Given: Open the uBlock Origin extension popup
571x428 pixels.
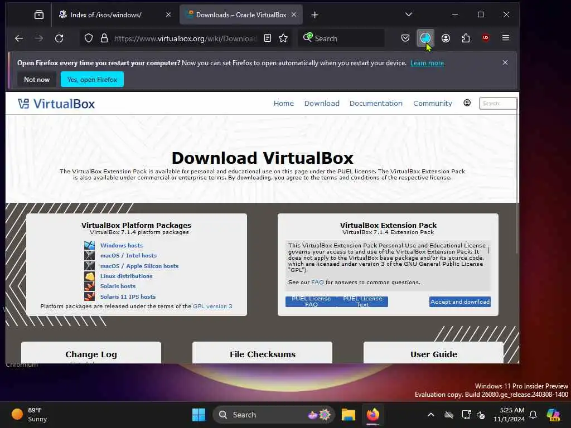Looking at the screenshot, I should [x=486, y=38].
